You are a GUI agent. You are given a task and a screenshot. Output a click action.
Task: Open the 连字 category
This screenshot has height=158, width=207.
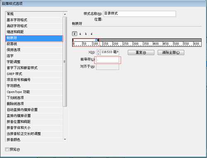tap(34, 56)
